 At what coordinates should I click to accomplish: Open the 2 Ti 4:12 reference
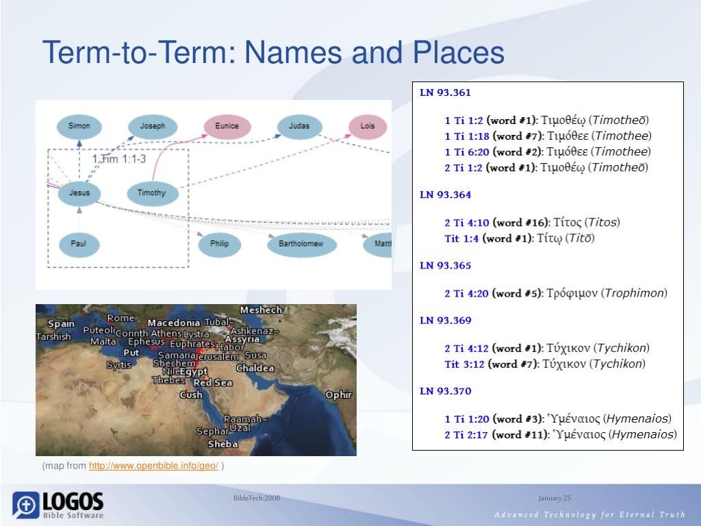[x=466, y=349]
